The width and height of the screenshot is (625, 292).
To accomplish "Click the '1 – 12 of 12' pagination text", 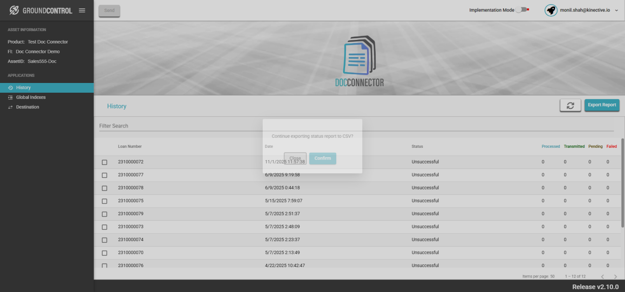I will point(575,276).
